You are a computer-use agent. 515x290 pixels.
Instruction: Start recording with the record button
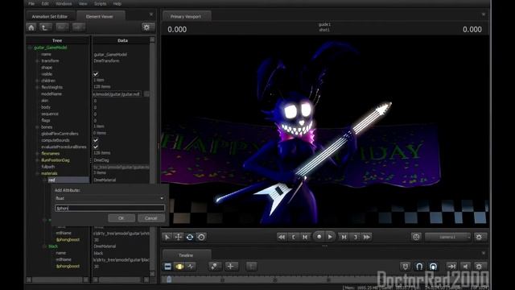[x=319, y=237]
